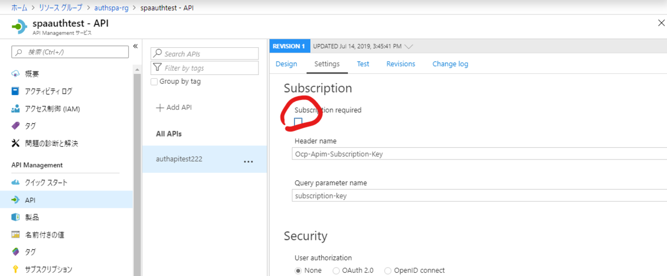Toggle the Subscription required checkbox

298,122
